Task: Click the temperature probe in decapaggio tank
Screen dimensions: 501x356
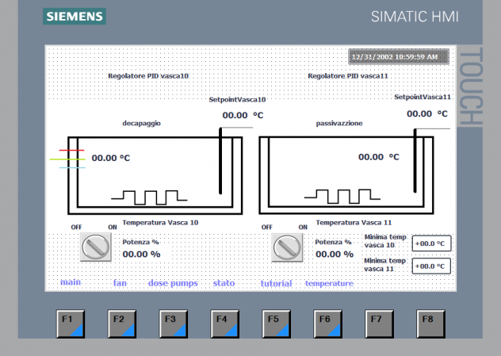Action: [x=220, y=161]
